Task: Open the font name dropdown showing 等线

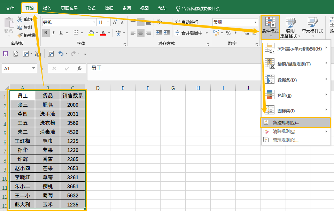Action: pyautogui.click(x=94, y=22)
